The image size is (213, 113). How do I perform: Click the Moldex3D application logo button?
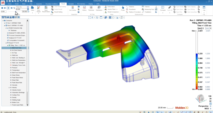pyautogui.click(x=3, y=2)
